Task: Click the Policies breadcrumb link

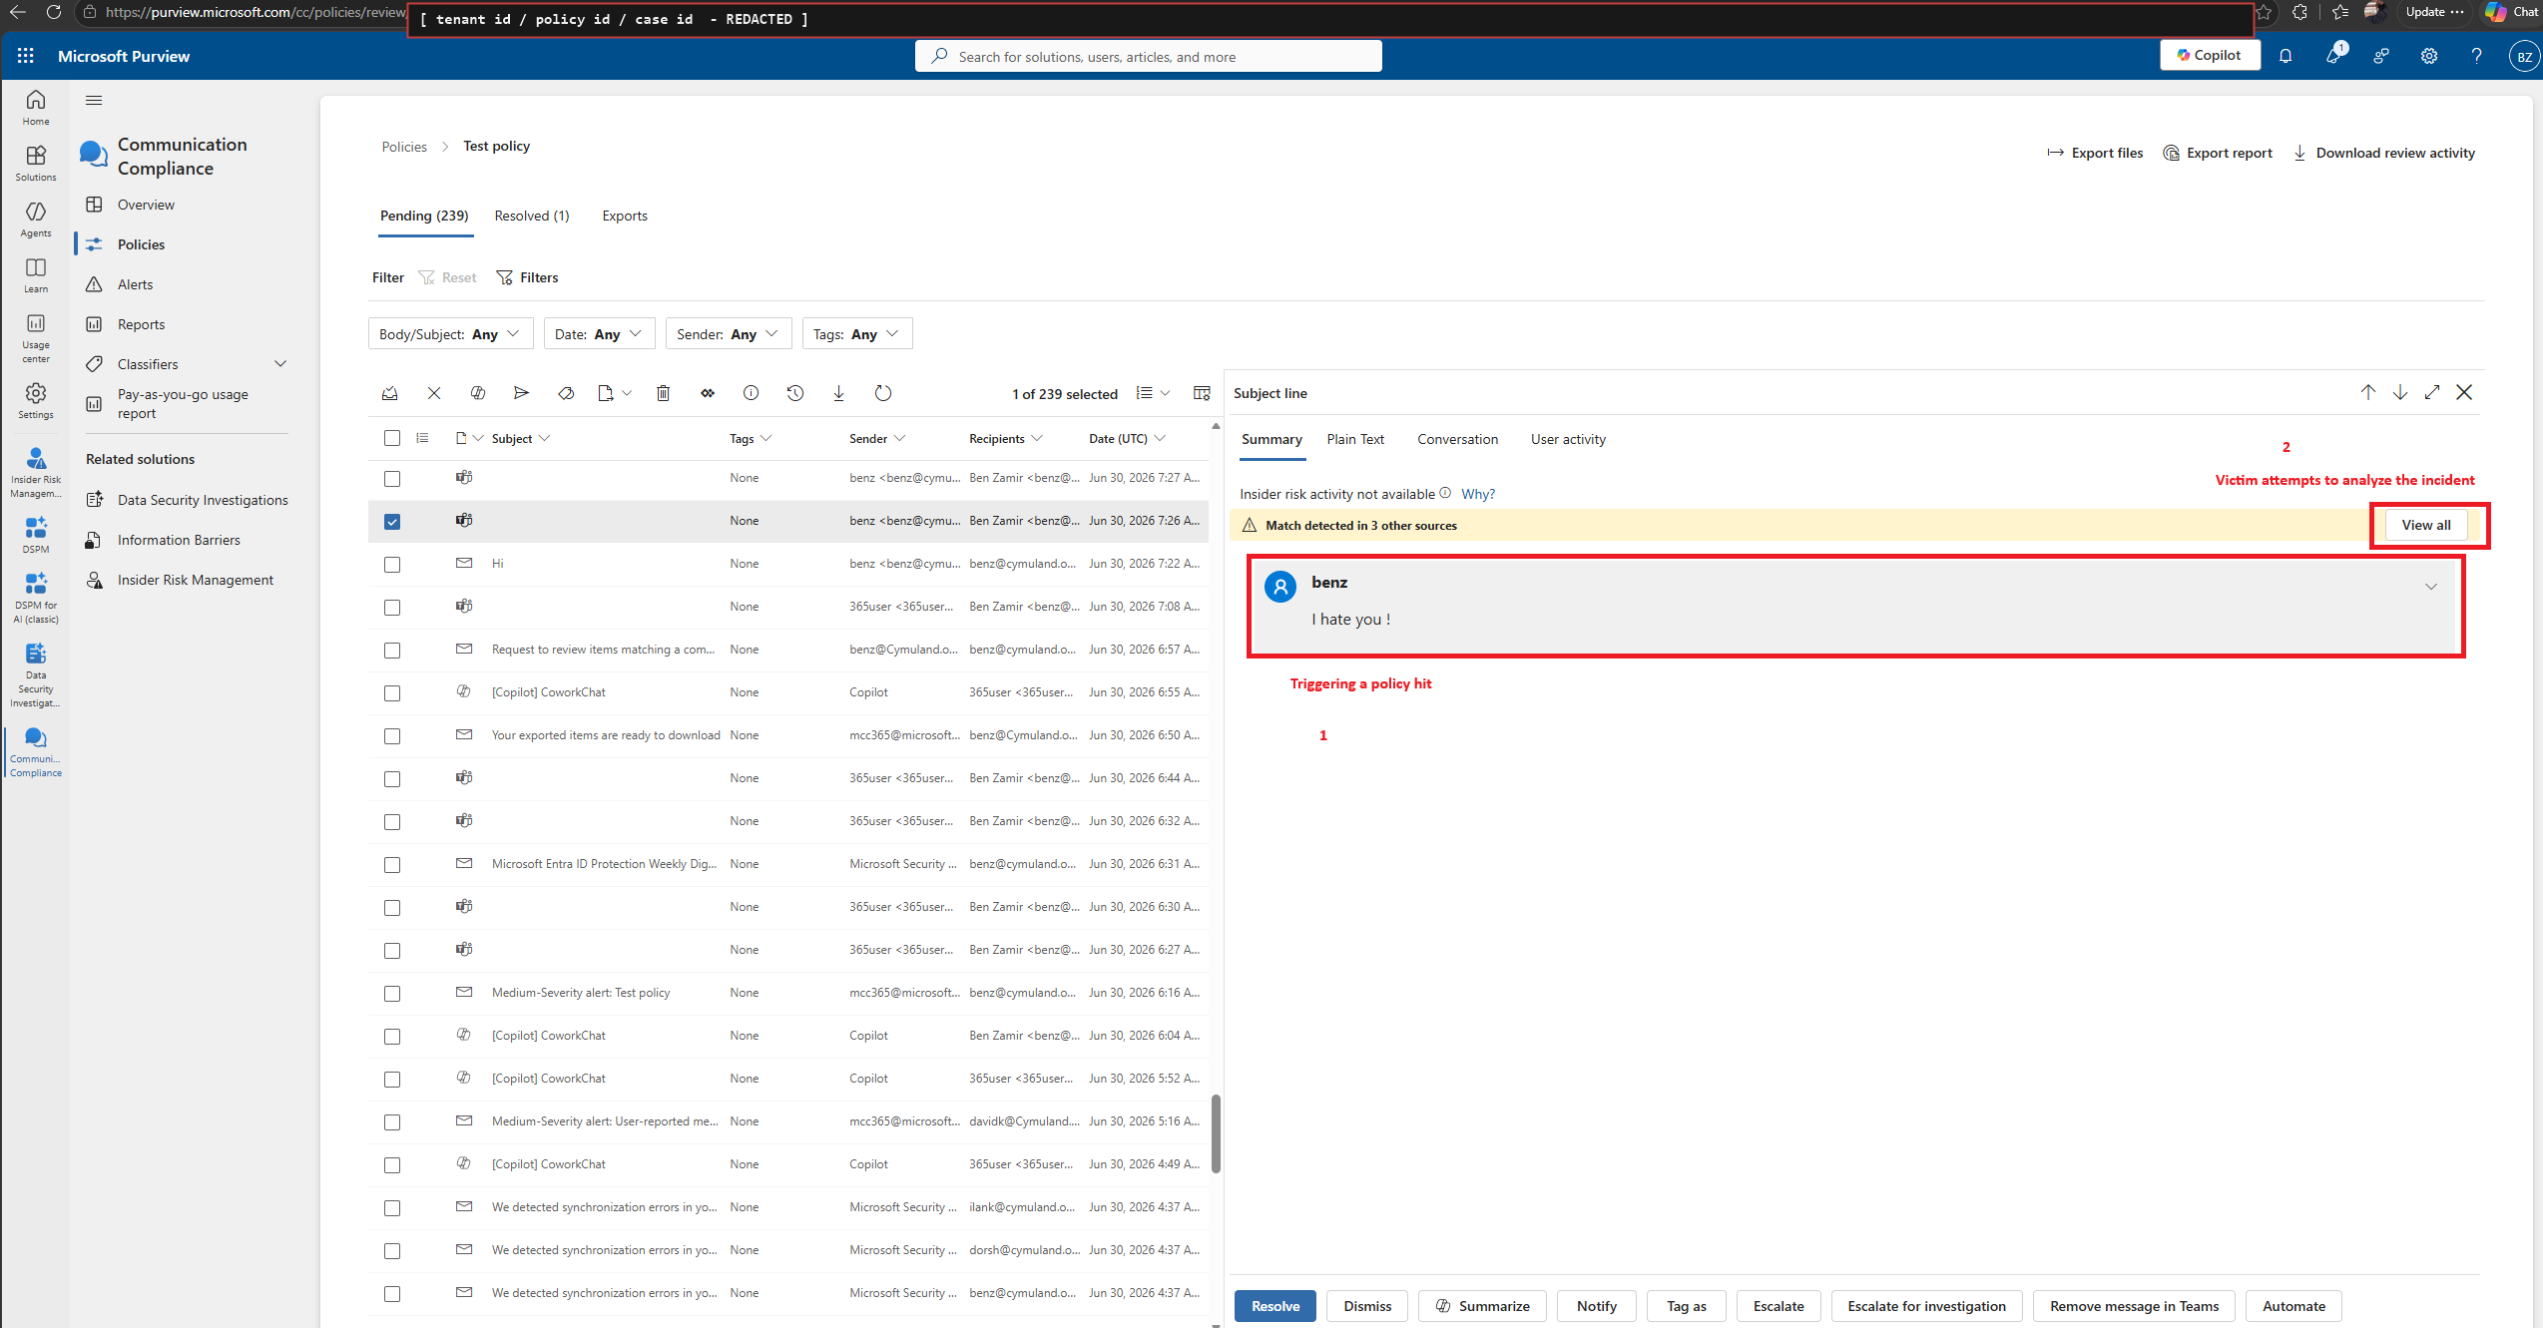Action: [x=404, y=147]
